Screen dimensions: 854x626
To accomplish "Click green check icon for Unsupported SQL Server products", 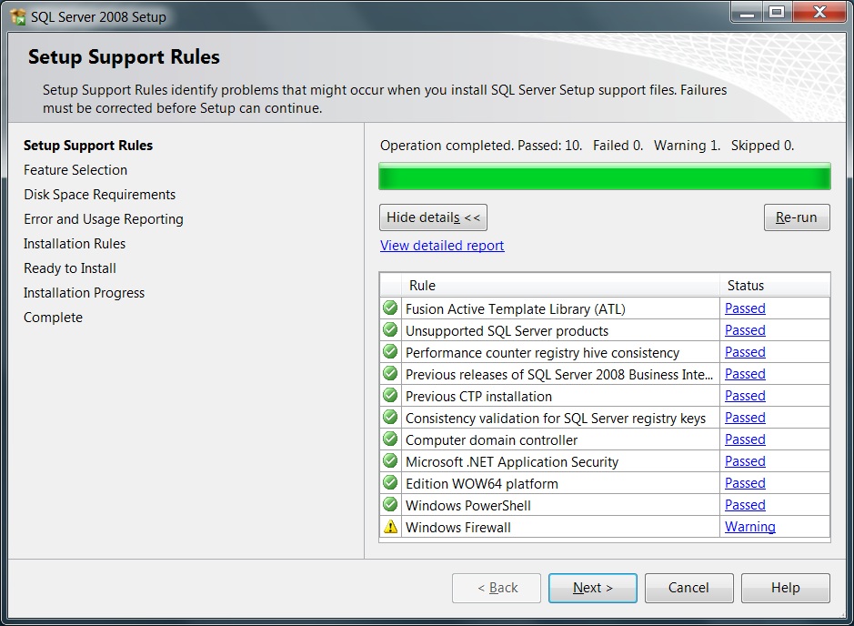I will tap(391, 330).
